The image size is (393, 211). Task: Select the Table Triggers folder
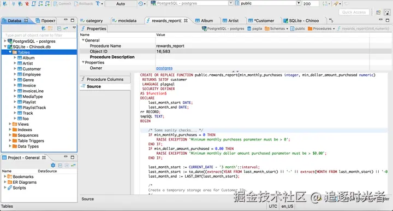click(x=31, y=140)
